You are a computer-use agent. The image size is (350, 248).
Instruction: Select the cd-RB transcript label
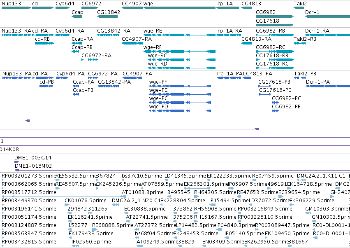(42, 39)
